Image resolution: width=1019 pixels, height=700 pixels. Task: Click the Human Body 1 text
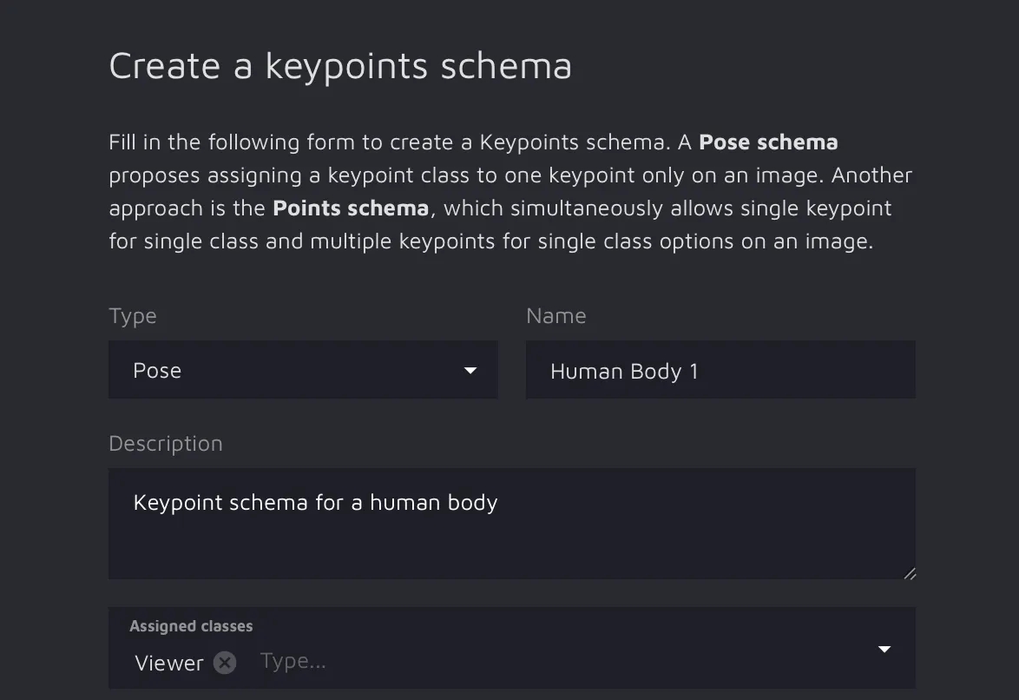624,372
